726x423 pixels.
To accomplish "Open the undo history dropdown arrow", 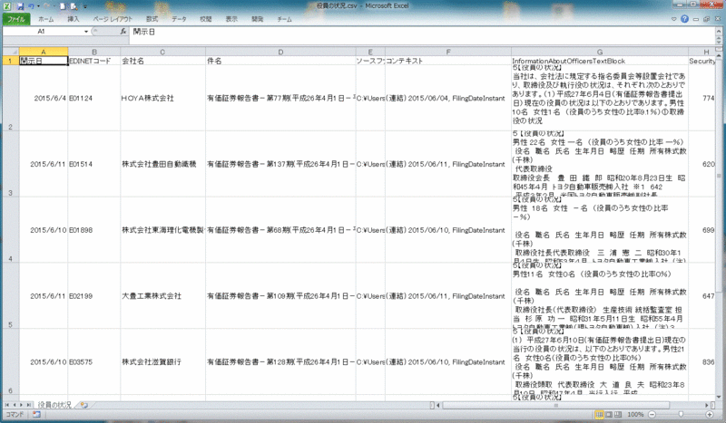I will tap(38, 6).
